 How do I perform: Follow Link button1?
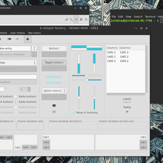[54, 77]
